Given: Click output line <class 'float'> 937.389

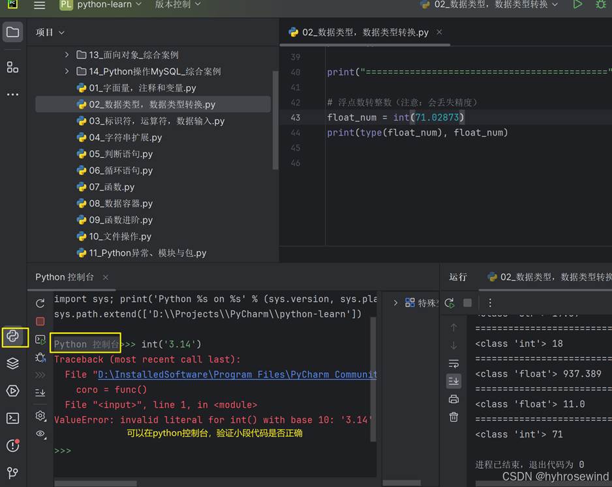Looking at the screenshot, I should [538, 374].
